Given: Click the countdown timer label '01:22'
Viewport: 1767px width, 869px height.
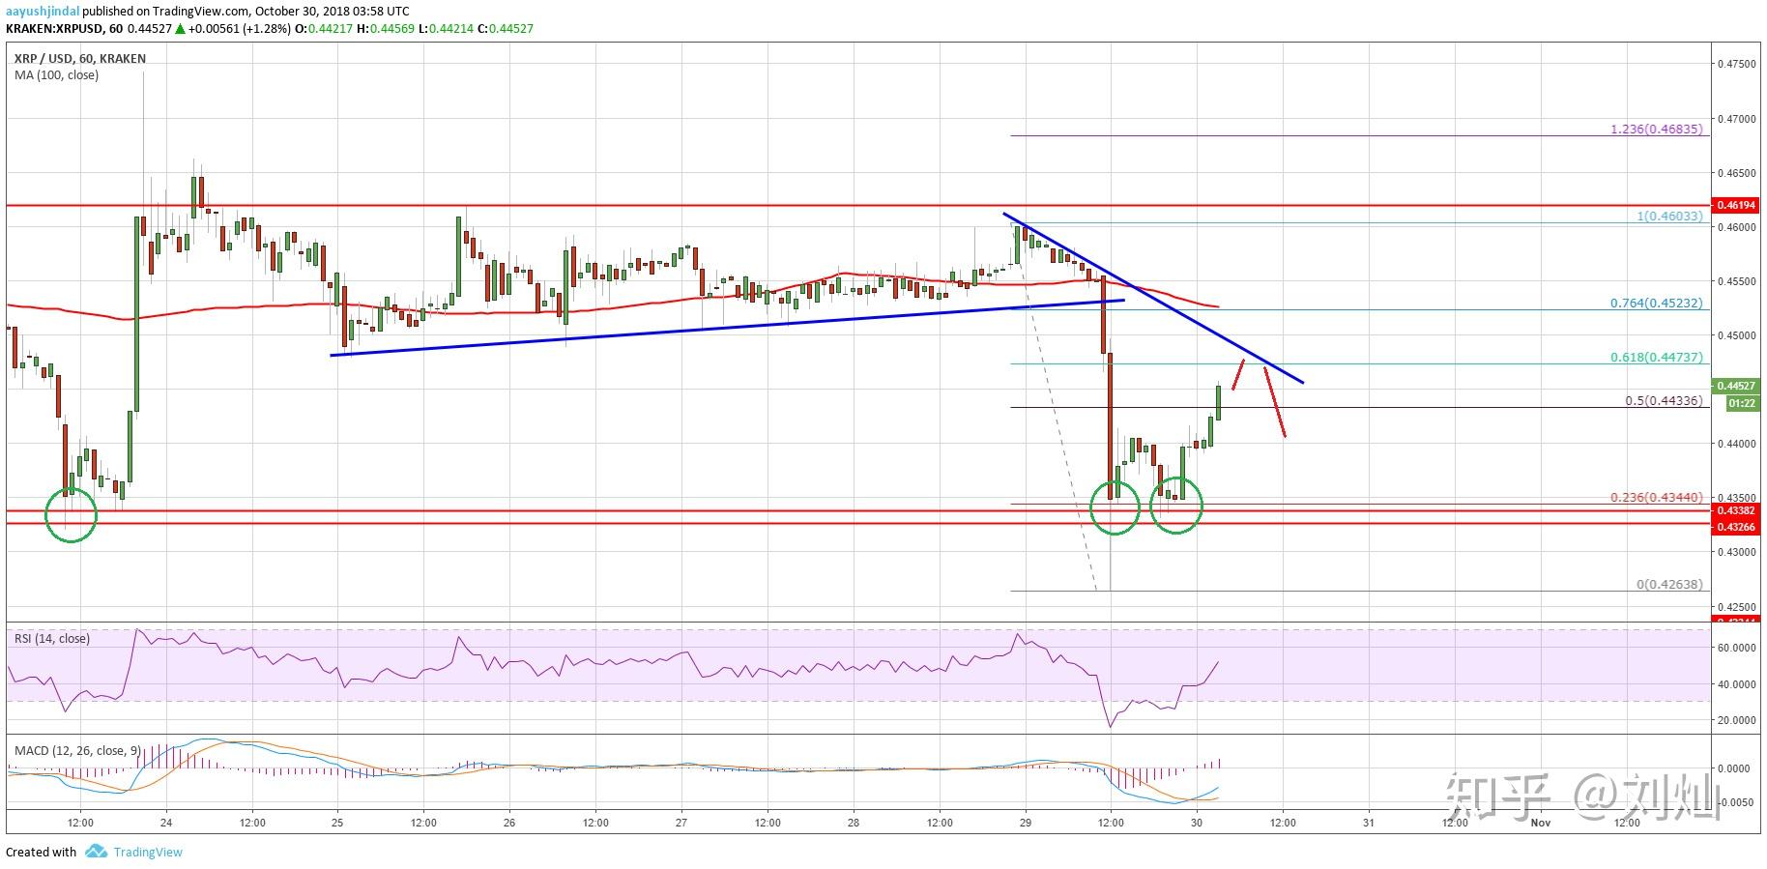Looking at the screenshot, I should [1742, 403].
